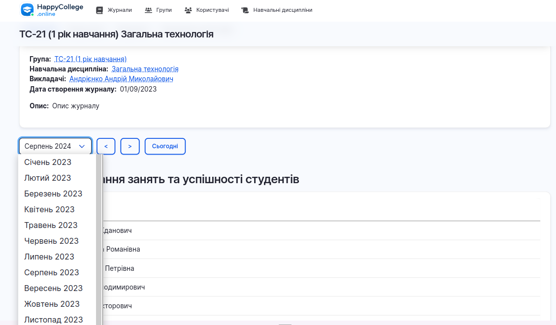Open the Загальна технологія discipline link

pyautogui.click(x=145, y=69)
